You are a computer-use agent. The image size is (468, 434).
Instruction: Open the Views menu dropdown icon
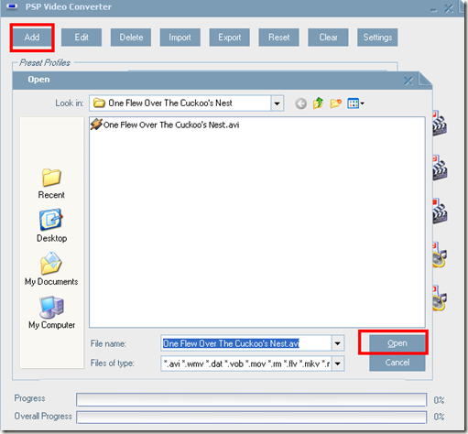[x=355, y=103]
